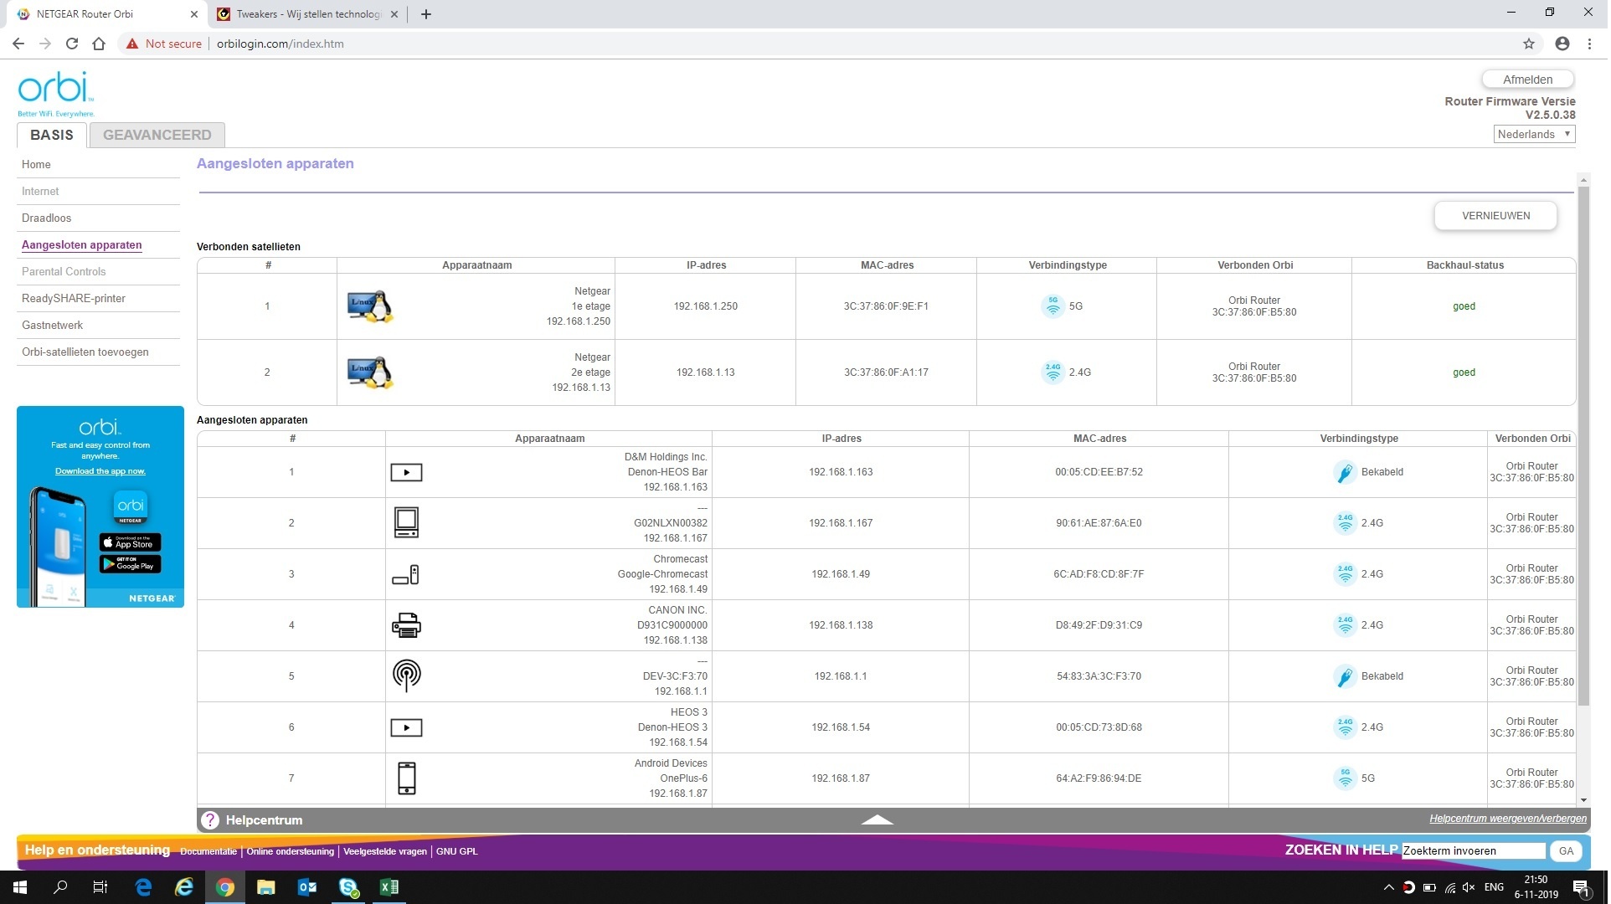Open the Gastnetwerk menu item
Screen dimensions: 1611x904
pos(53,326)
